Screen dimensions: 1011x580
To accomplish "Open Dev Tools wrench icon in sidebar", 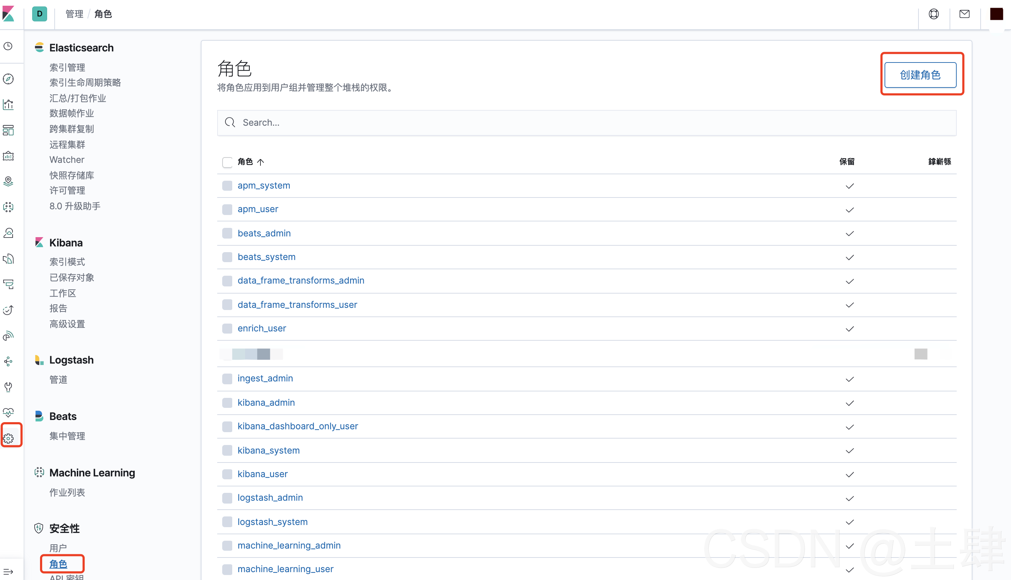I will (x=8, y=387).
